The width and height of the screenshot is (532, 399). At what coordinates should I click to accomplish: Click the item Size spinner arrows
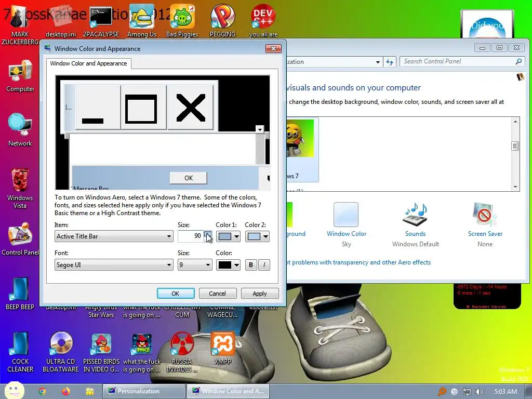(208, 236)
